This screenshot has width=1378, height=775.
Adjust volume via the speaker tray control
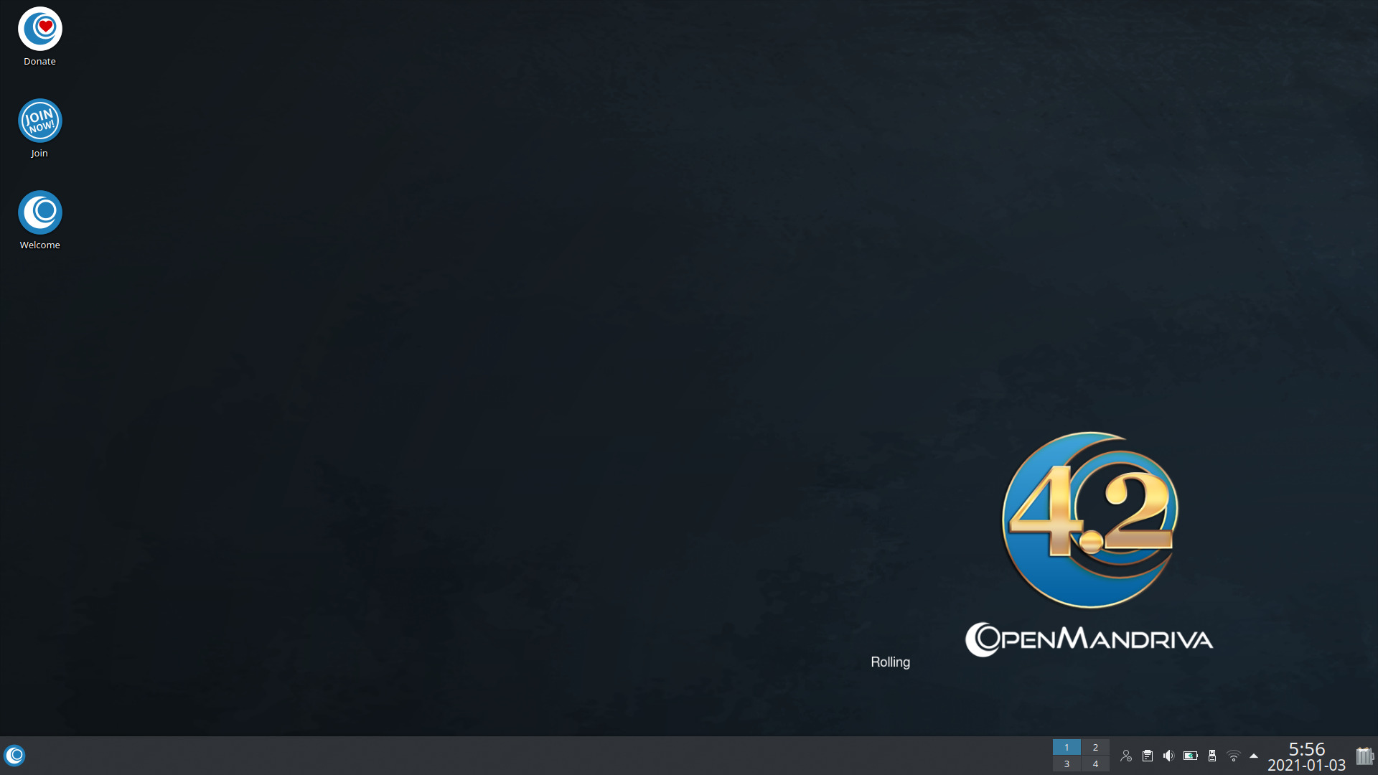coord(1169,756)
